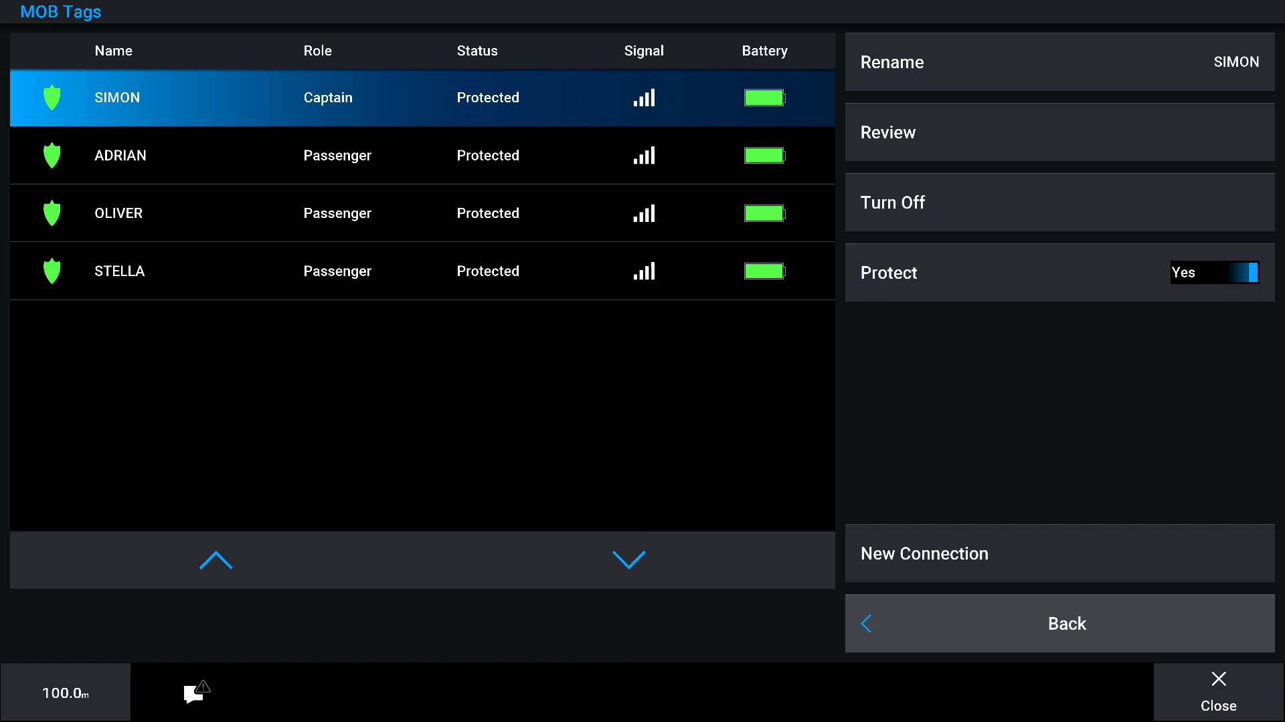Screen dimensions: 1285x722
Task: Turn Off the selected tag
Action: point(1059,203)
